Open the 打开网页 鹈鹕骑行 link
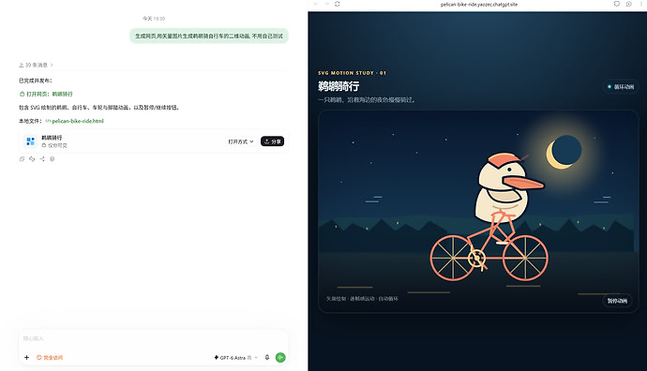647x371 pixels. pos(46,94)
